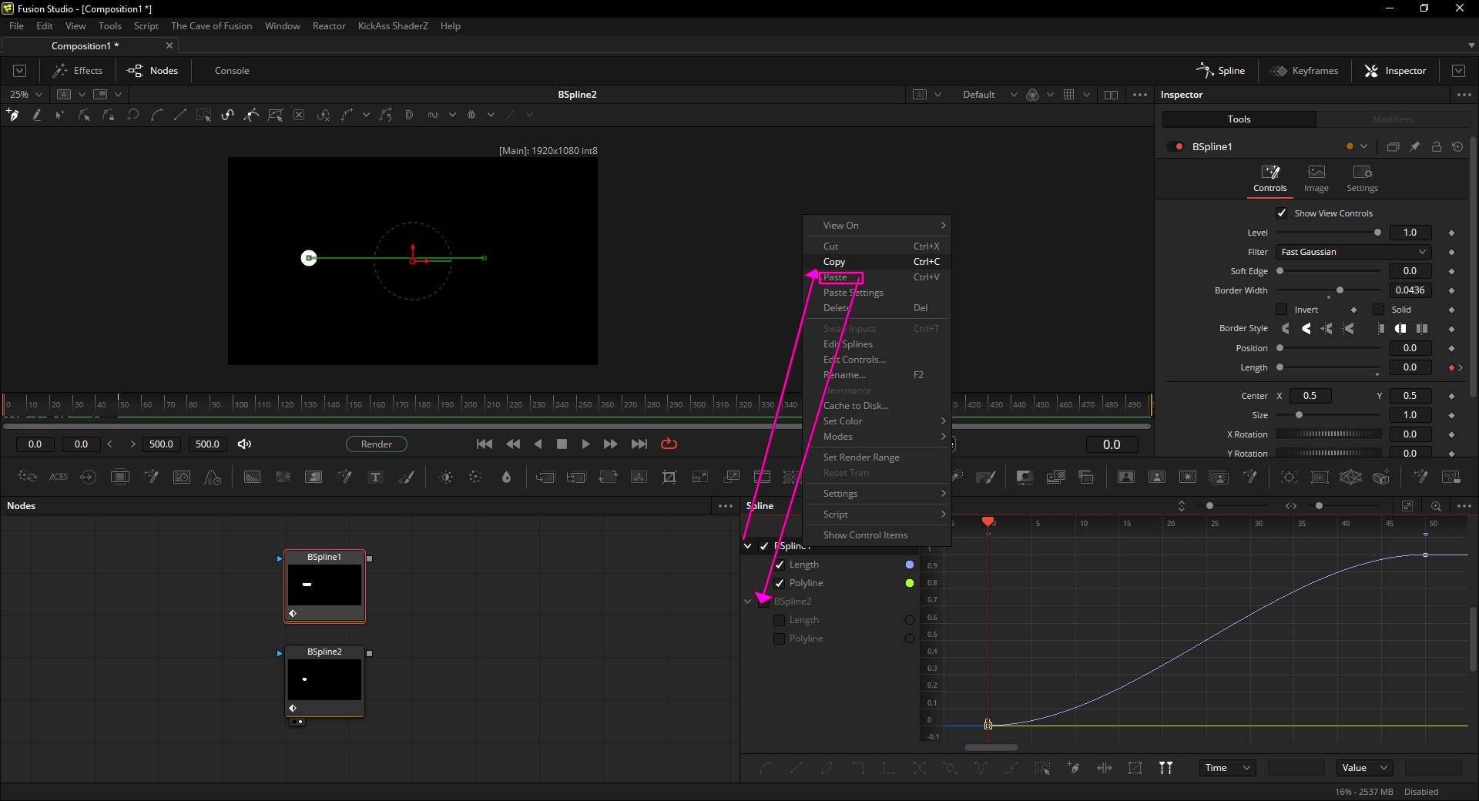Screen dimensions: 1479x801
Task: Open the Time dropdown in spline editor
Action: click(x=1227, y=768)
